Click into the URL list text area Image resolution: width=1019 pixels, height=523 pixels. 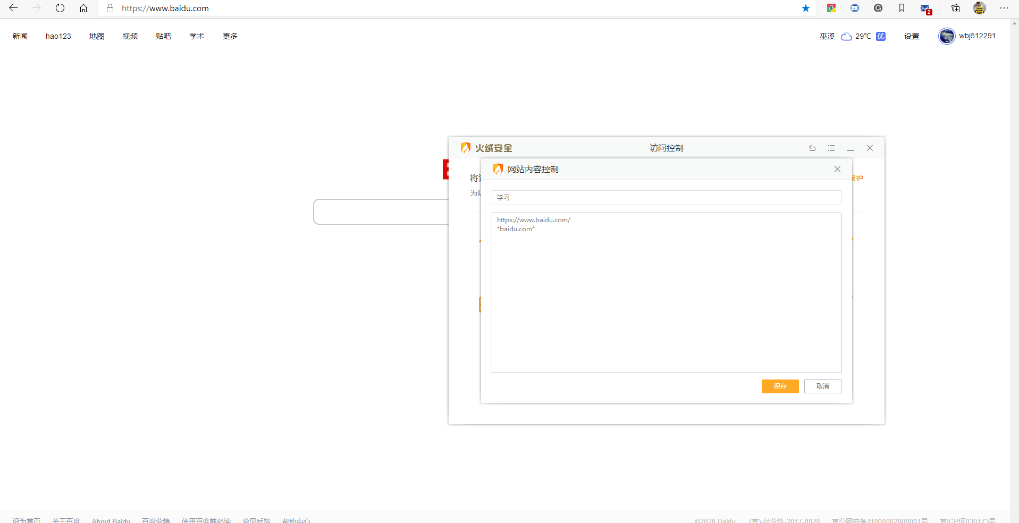(666, 293)
